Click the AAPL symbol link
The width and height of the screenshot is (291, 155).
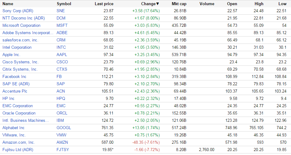[x=62, y=55]
